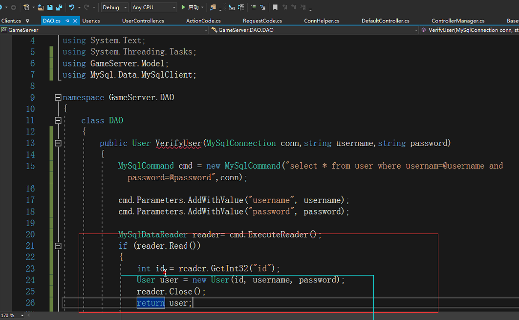The image size is (519, 320).
Task: Click using MySql.Data.MySqlClient statement
Action: [x=130, y=75]
